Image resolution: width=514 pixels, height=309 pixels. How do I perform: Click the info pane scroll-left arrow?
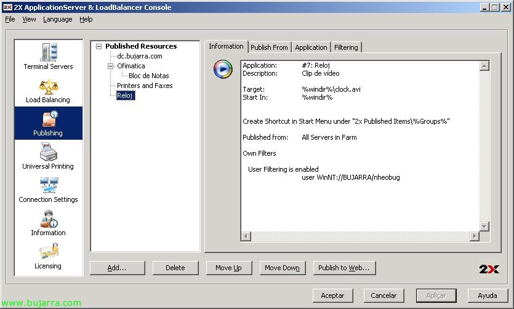(x=246, y=236)
